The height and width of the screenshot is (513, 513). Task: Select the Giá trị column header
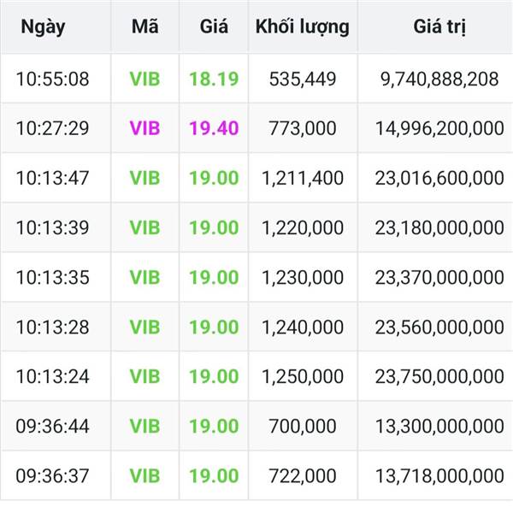coord(439,27)
